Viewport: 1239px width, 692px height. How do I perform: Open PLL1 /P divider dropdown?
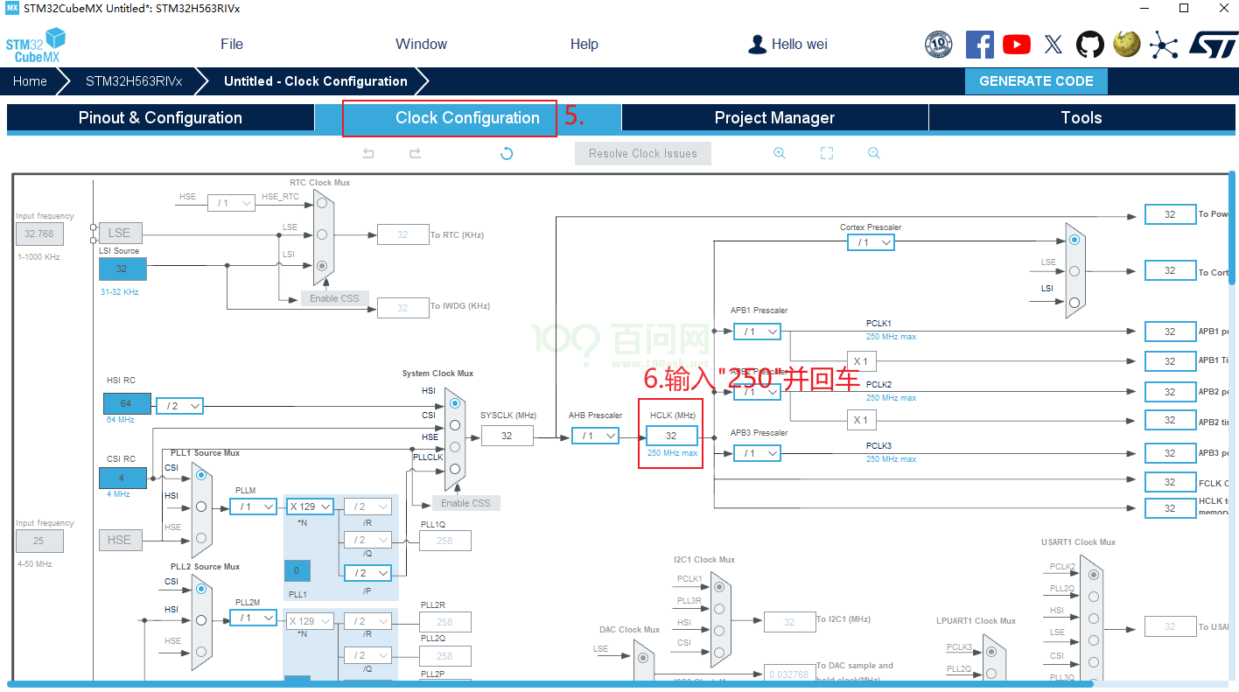click(x=367, y=573)
